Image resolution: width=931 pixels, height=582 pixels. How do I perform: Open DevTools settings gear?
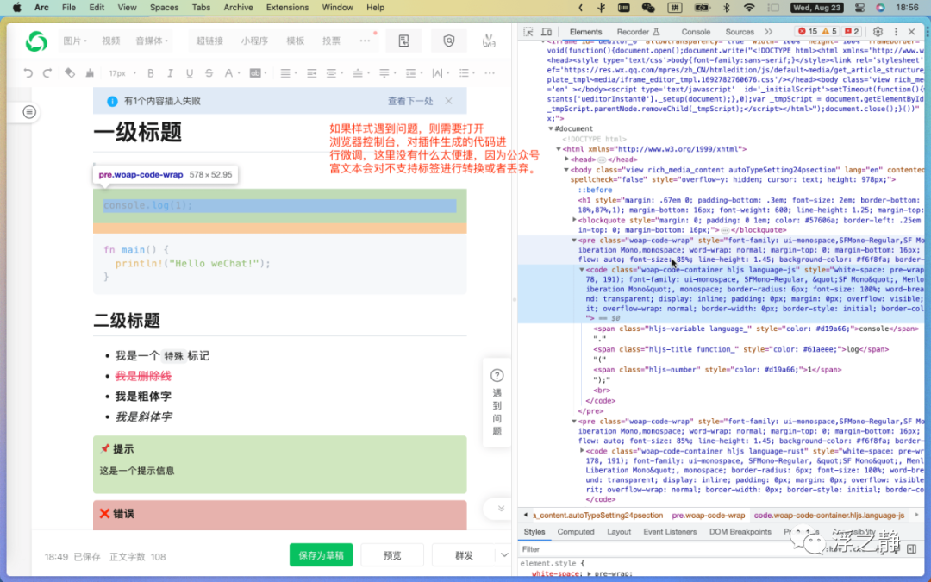(x=878, y=32)
